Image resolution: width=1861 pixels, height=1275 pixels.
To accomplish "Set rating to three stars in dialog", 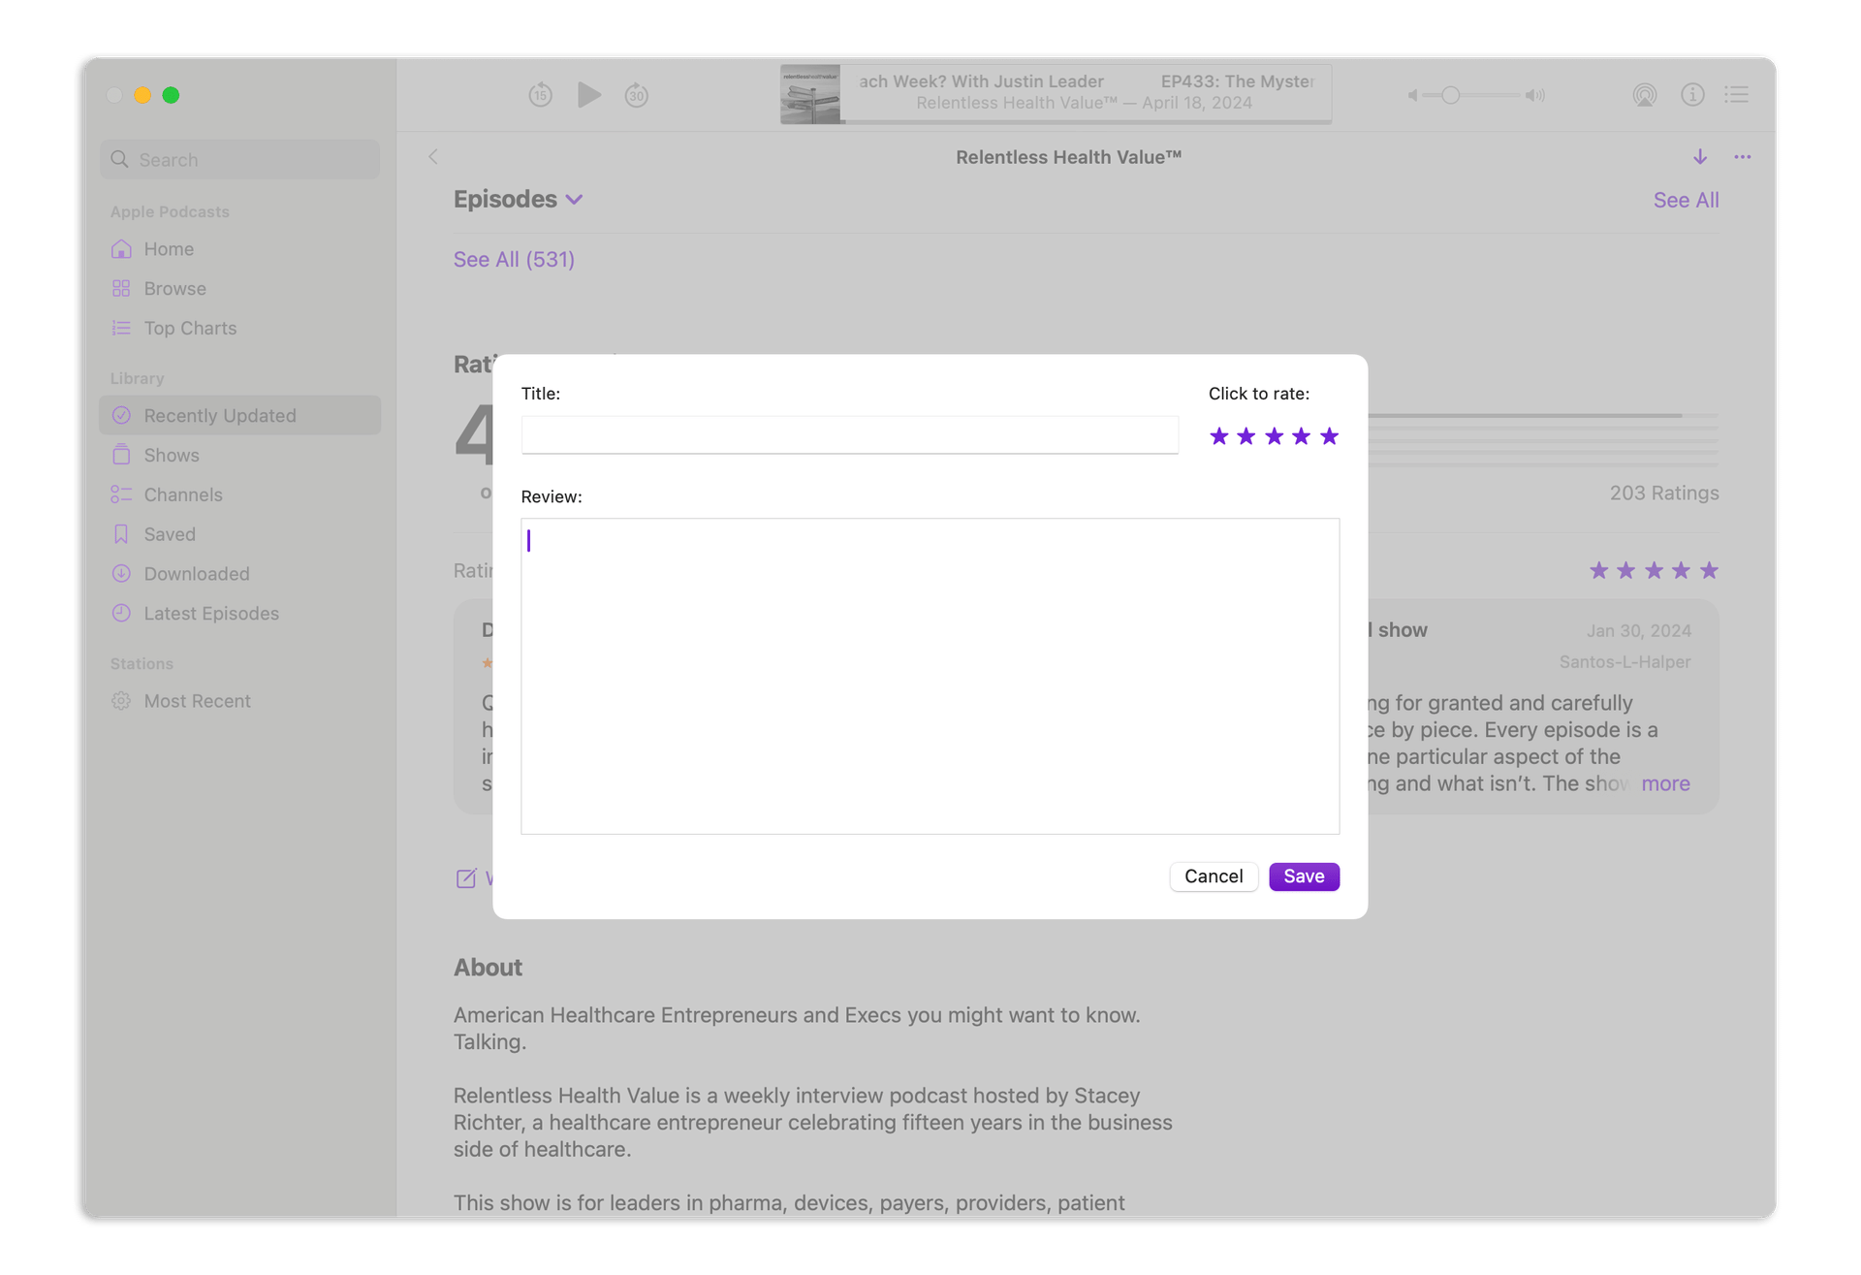I will point(1274,436).
